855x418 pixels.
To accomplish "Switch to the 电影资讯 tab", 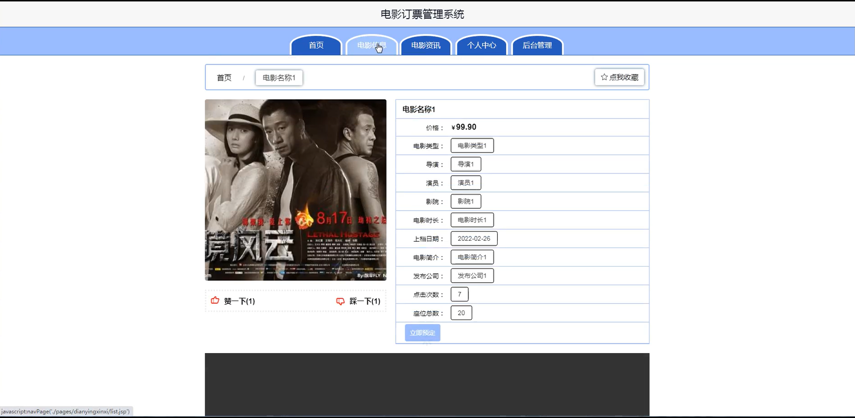I will click(x=426, y=45).
